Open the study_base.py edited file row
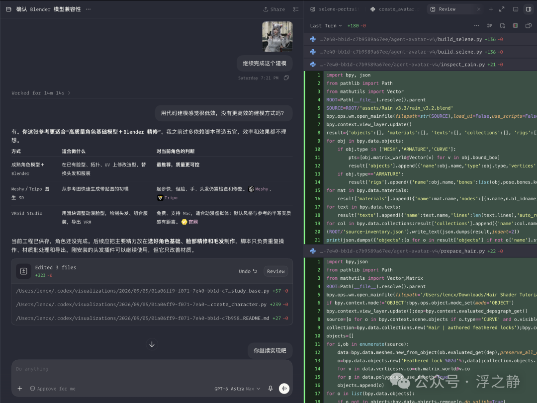Viewport: 537px width, 403px height. (x=152, y=291)
